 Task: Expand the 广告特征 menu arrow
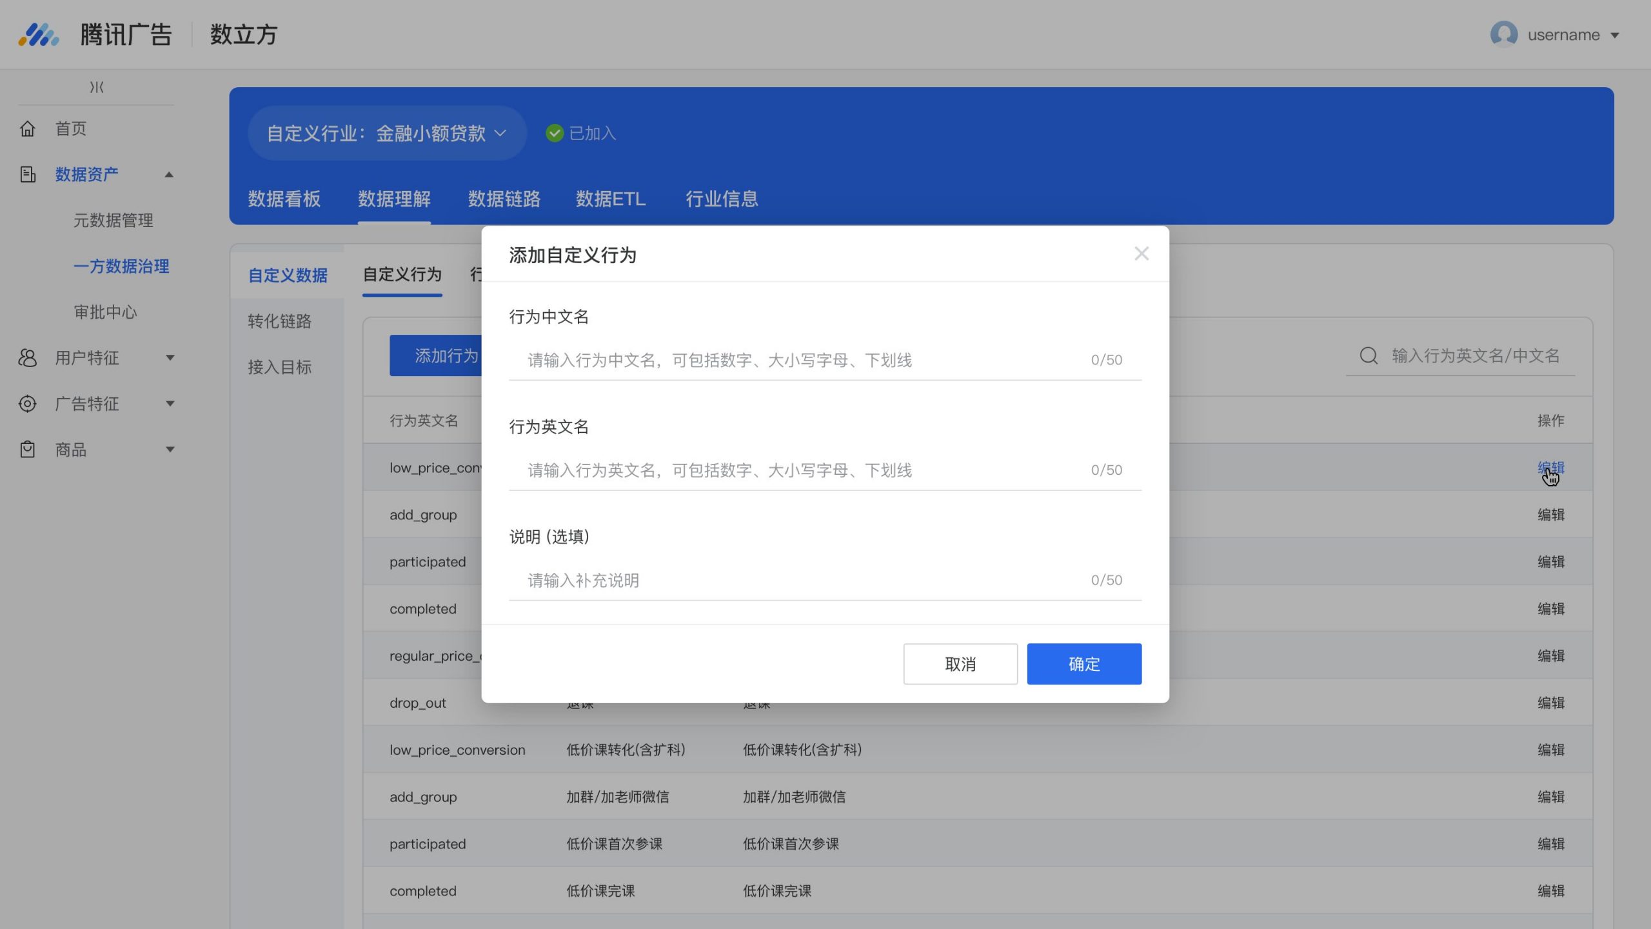[x=170, y=404]
